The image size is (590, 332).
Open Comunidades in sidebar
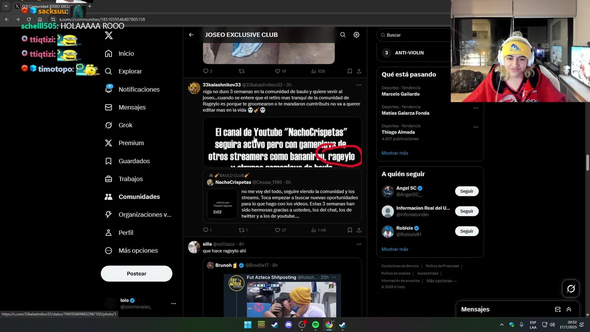(132, 196)
